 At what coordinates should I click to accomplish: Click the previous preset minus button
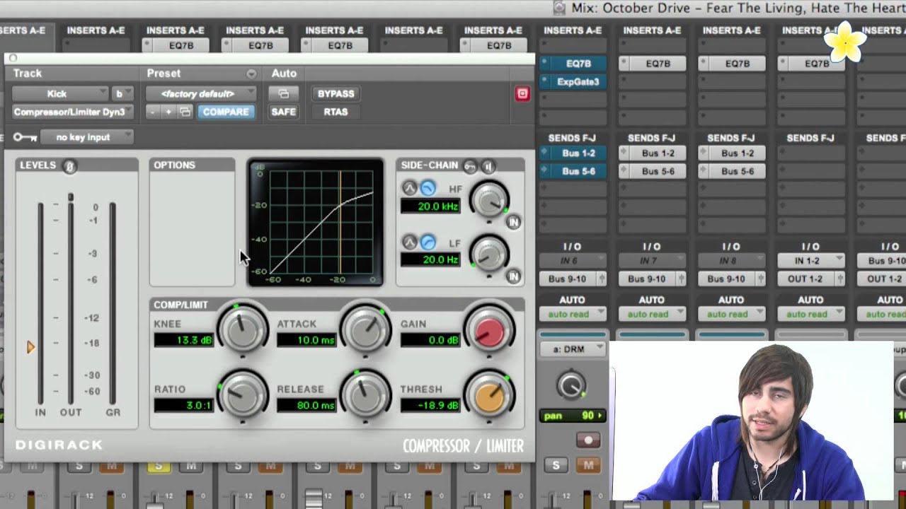coord(153,112)
